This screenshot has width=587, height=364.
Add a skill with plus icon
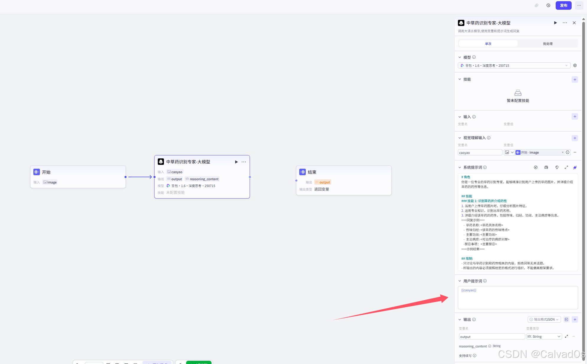575,79
